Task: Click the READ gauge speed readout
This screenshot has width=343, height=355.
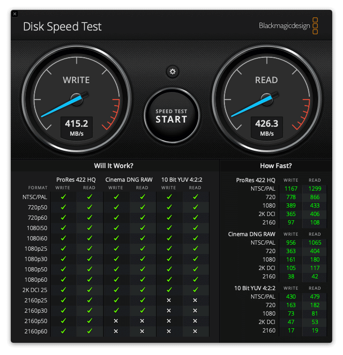Action: point(267,127)
